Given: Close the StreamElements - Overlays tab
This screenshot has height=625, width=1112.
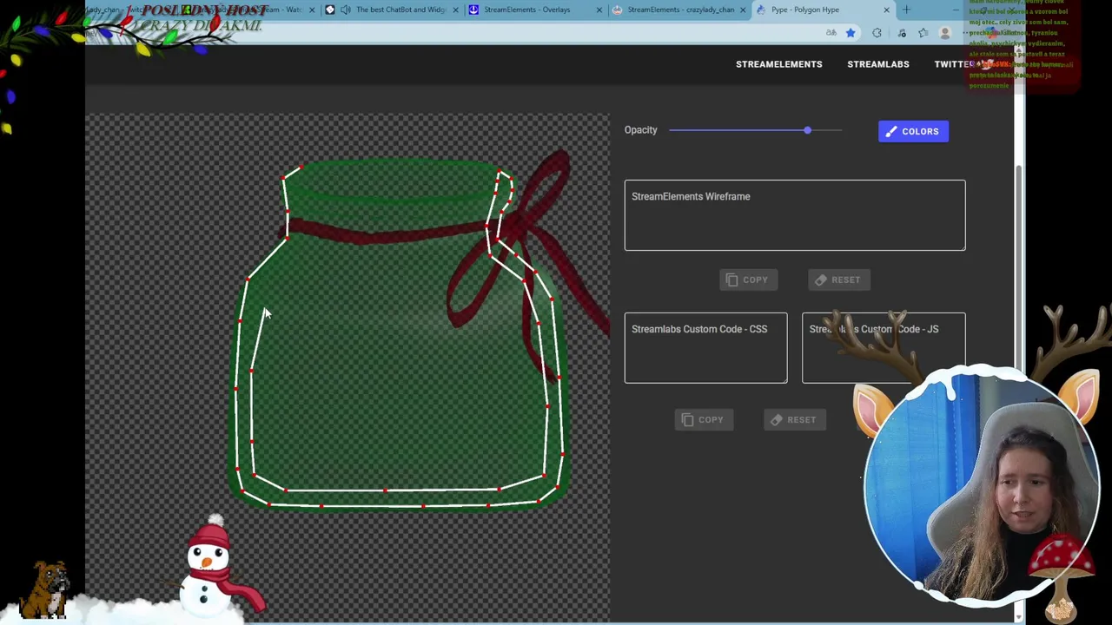Looking at the screenshot, I should 599,10.
